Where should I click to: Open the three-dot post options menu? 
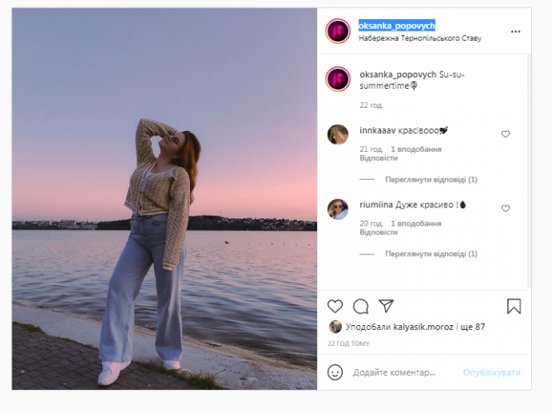pos(515,32)
